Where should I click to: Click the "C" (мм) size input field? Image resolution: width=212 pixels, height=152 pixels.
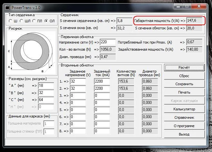pos(46,100)
